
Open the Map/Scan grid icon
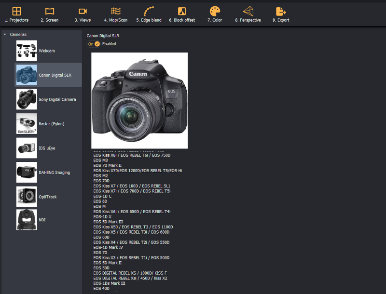(x=116, y=11)
